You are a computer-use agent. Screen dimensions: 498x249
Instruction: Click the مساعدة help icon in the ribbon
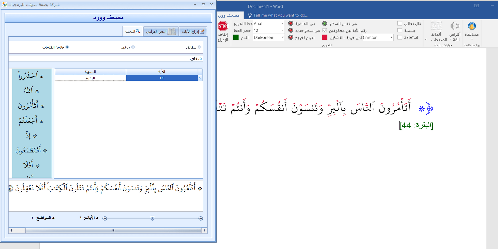(472, 31)
